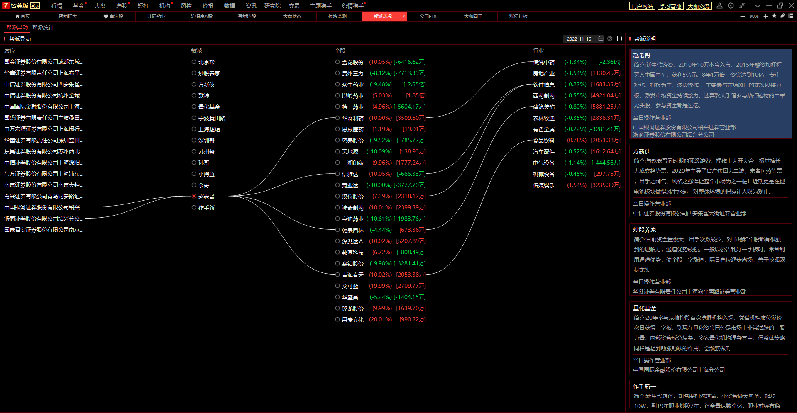797x413 pixels.
Task: Click the 深桑达A stock name
Action: tap(352, 241)
